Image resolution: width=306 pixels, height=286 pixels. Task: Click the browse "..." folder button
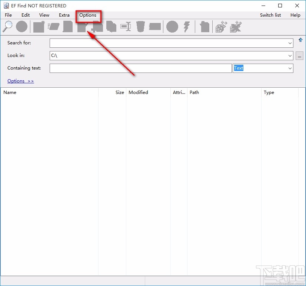(299, 56)
